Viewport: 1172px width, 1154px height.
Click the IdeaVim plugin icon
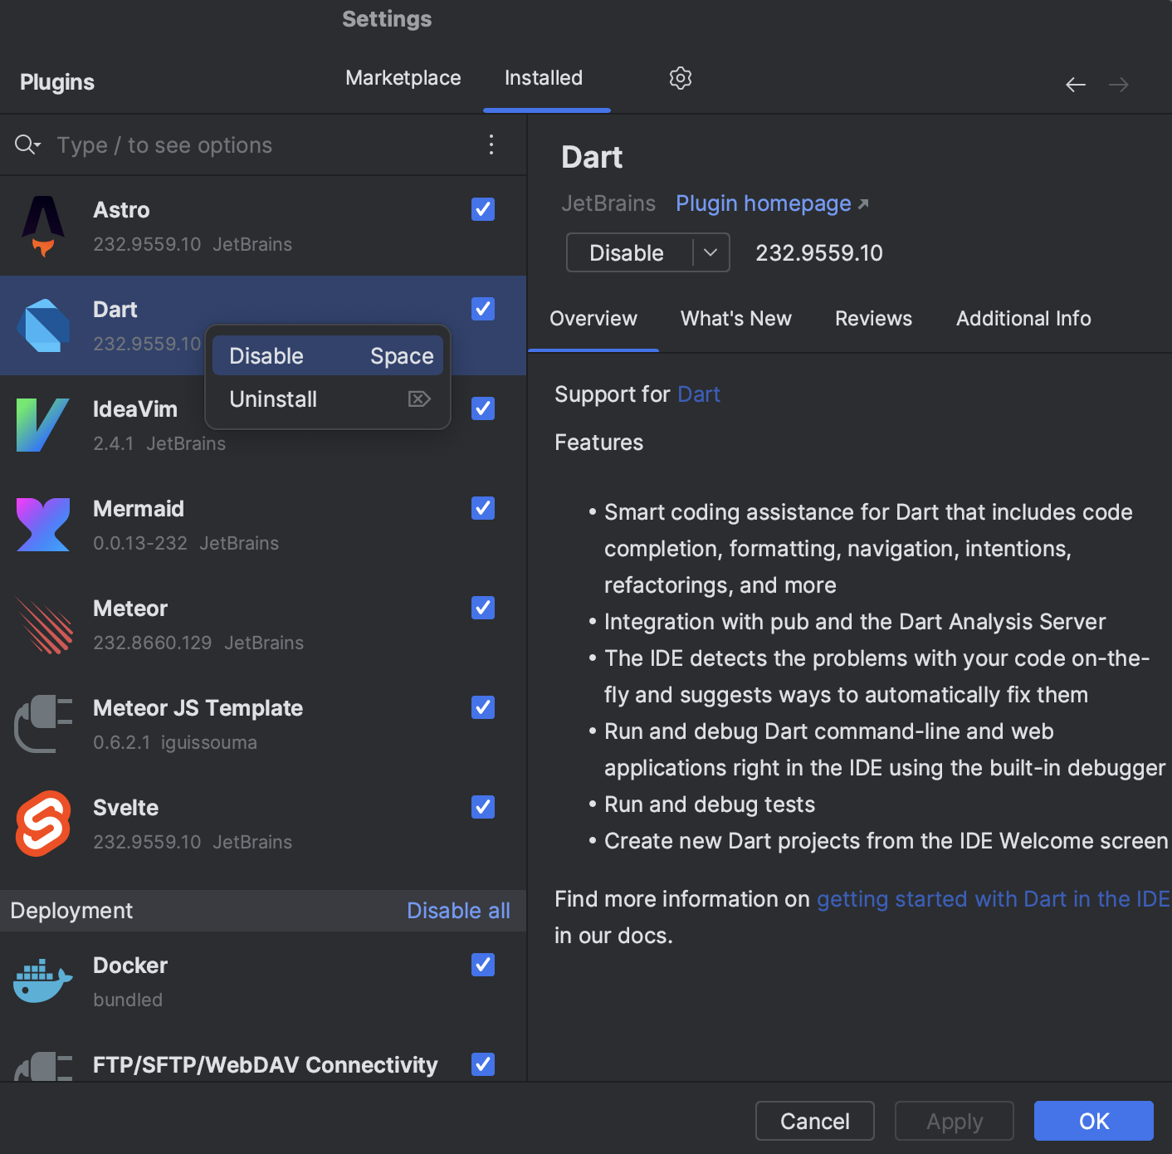[42, 424]
